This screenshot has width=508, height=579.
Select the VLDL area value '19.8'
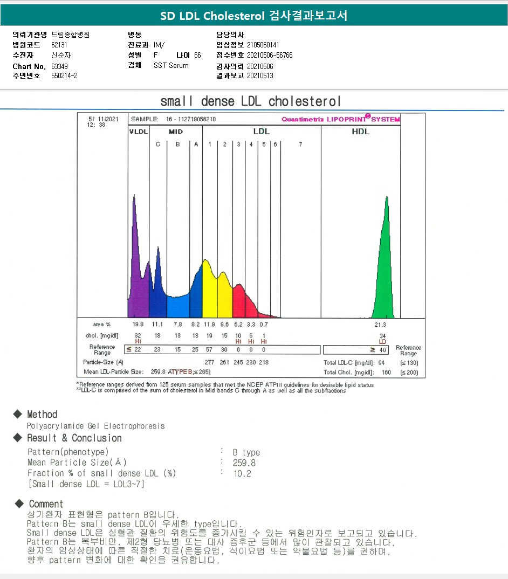[x=138, y=324]
